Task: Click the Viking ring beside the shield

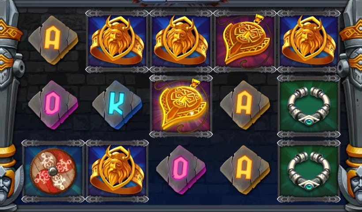Action: [117, 170]
